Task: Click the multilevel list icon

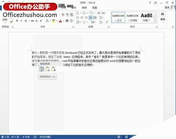Action: [x=91, y=13]
